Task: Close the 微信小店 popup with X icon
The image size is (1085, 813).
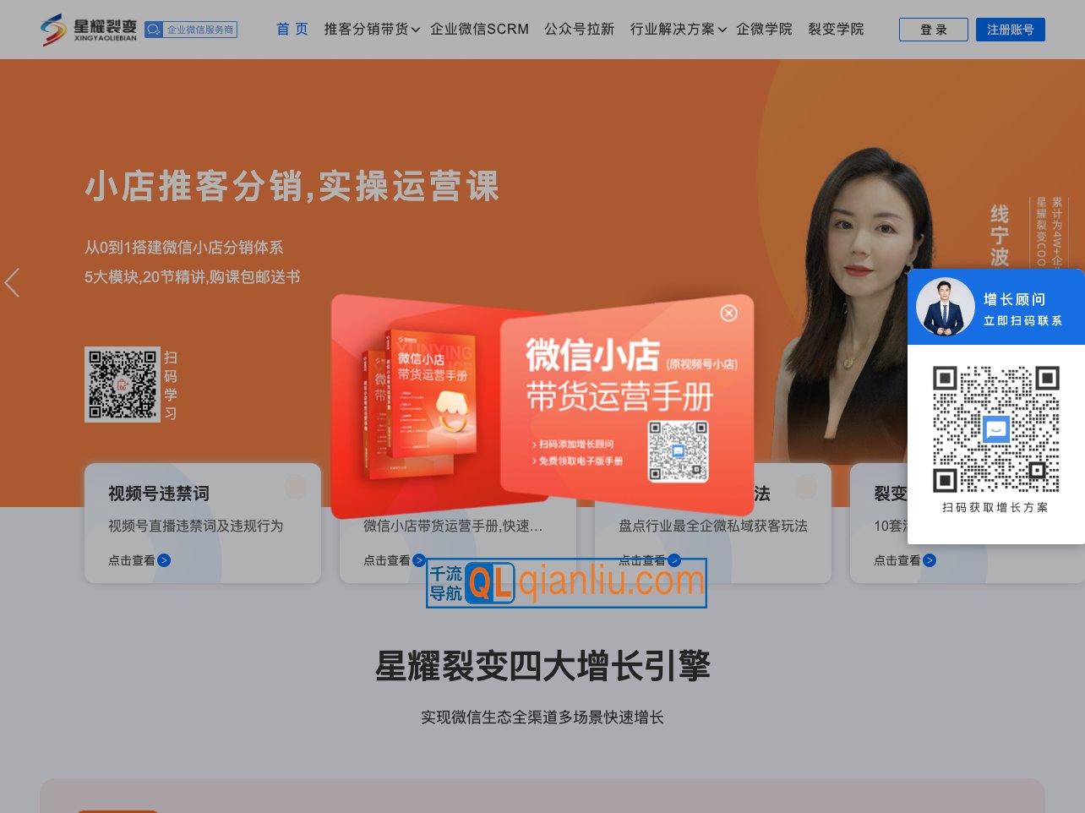Action: 728,314
